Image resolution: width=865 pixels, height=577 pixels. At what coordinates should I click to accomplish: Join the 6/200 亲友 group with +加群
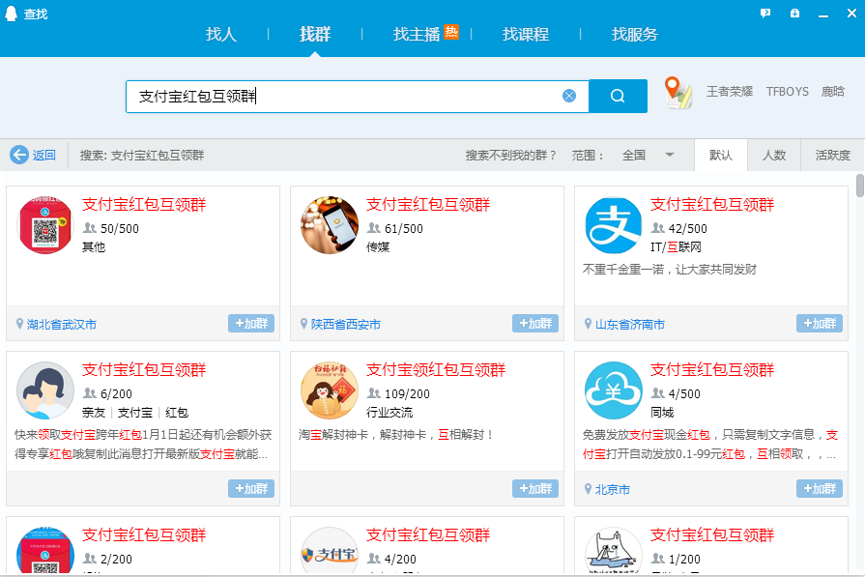[x=251, y=488]
